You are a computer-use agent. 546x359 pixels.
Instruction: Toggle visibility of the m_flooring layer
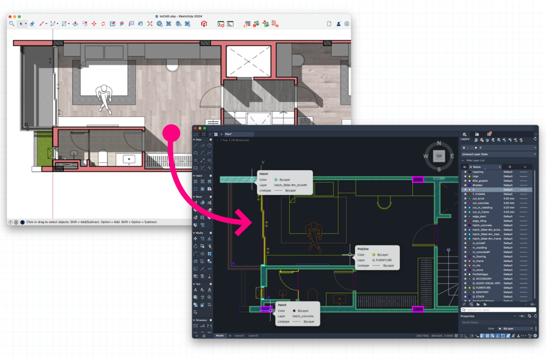click(465, 257)
